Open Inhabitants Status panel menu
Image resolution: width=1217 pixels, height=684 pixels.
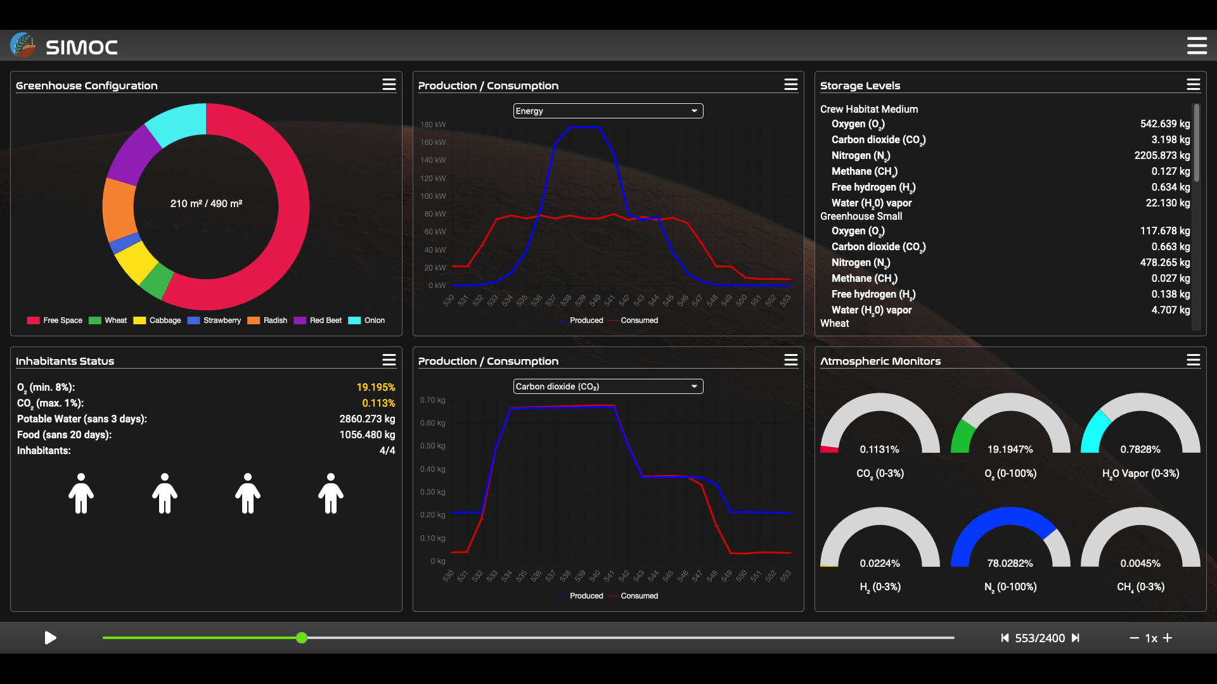(x=389, y=360)
